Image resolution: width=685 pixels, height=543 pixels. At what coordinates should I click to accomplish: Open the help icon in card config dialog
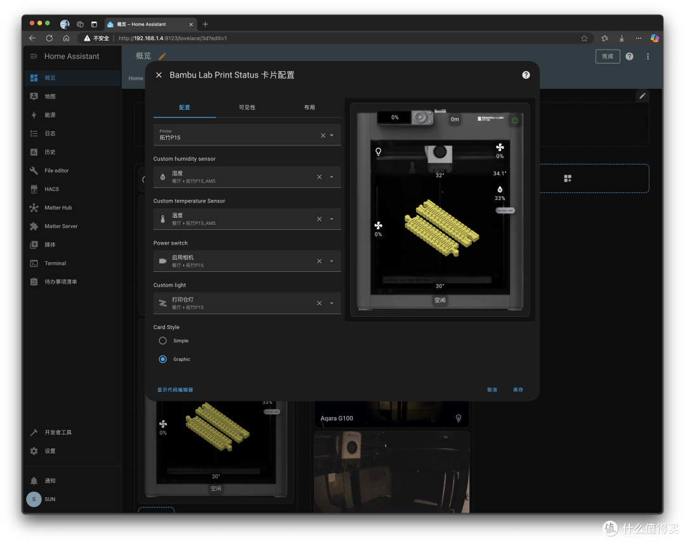click(x=526, y=75)
